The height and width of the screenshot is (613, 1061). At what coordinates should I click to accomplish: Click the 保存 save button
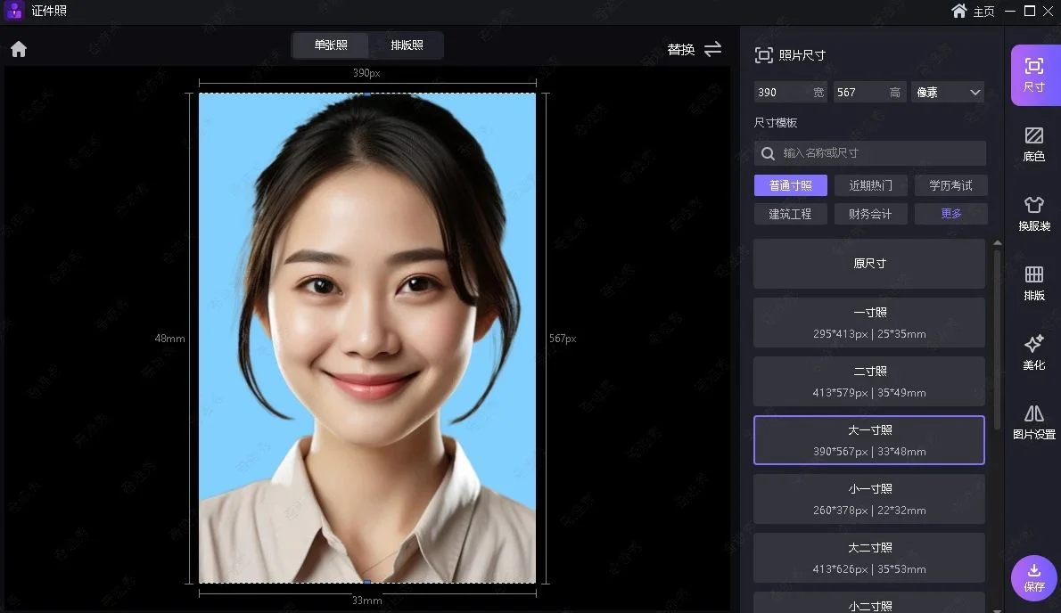point(1033,577)
